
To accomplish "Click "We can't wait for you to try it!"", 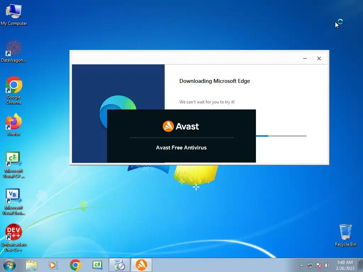I will (x=207, y=102).
